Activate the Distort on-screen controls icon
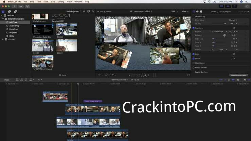 coord(234,58)
